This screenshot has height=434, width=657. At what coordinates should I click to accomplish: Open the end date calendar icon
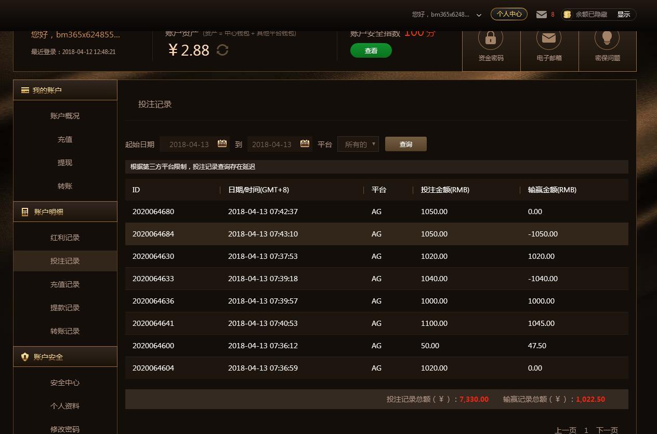coord(305,144)
